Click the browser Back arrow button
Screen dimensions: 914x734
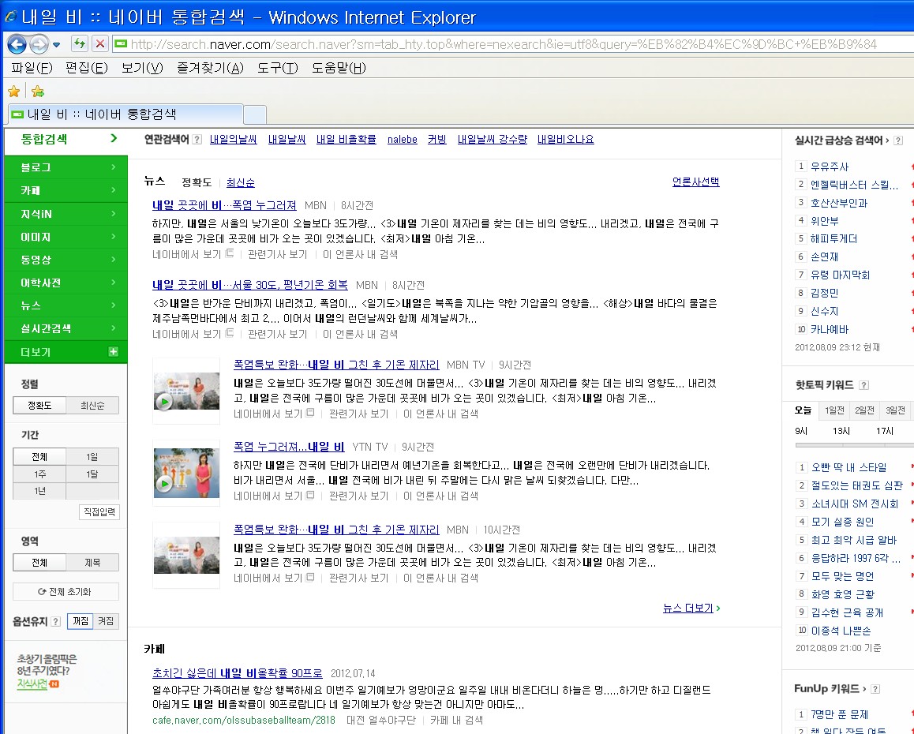tap(17, 44)
